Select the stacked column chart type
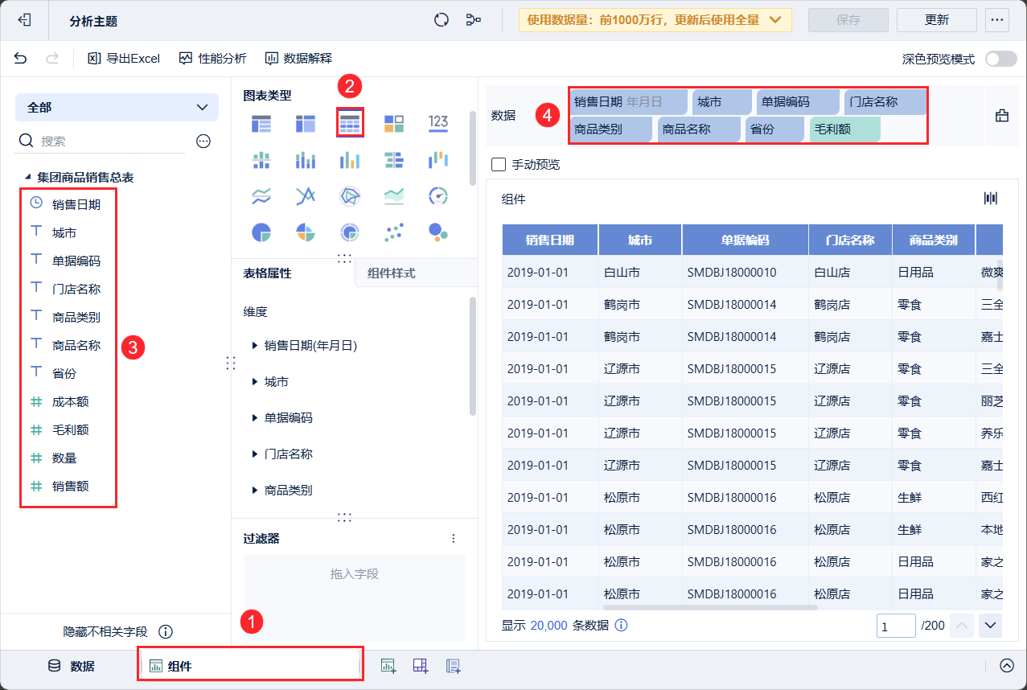This screenshot has height=690, width=1027. click(306, 159)
